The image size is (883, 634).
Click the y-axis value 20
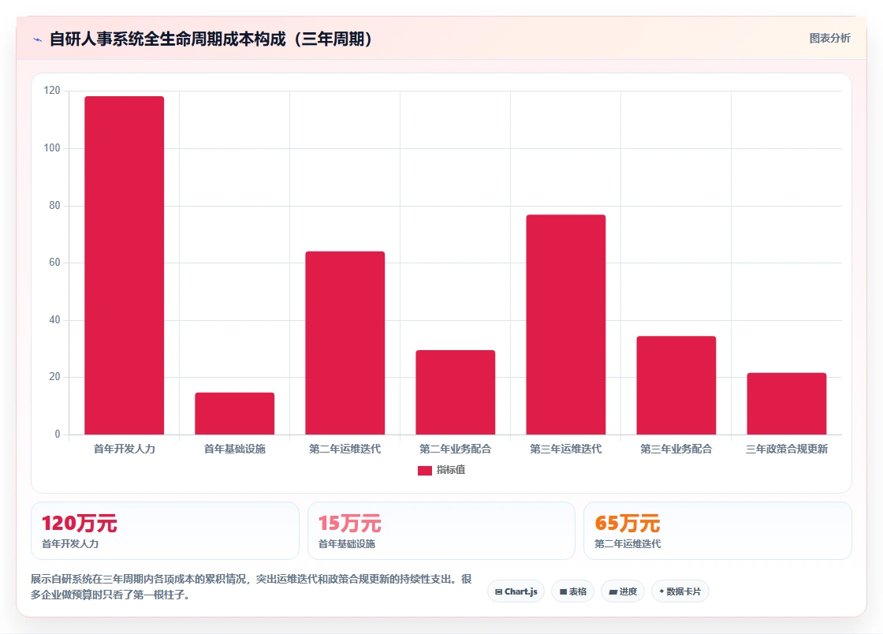[54, 377]
